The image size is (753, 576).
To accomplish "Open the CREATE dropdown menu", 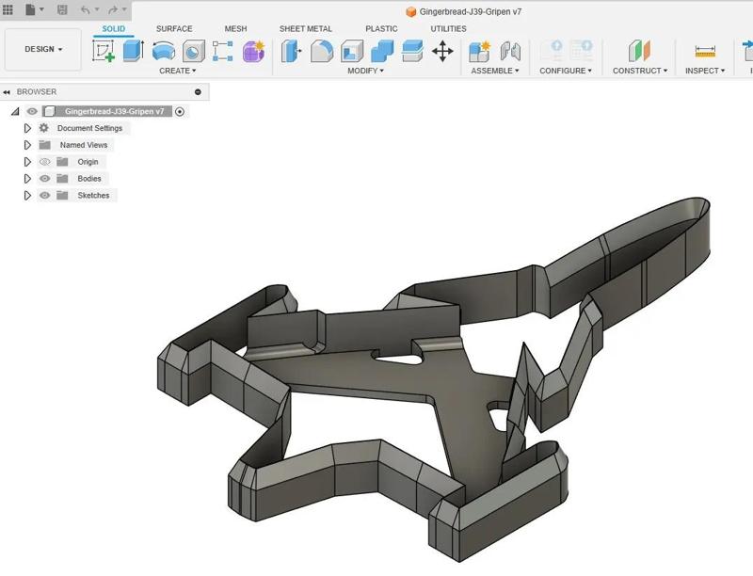I will 177,70.
